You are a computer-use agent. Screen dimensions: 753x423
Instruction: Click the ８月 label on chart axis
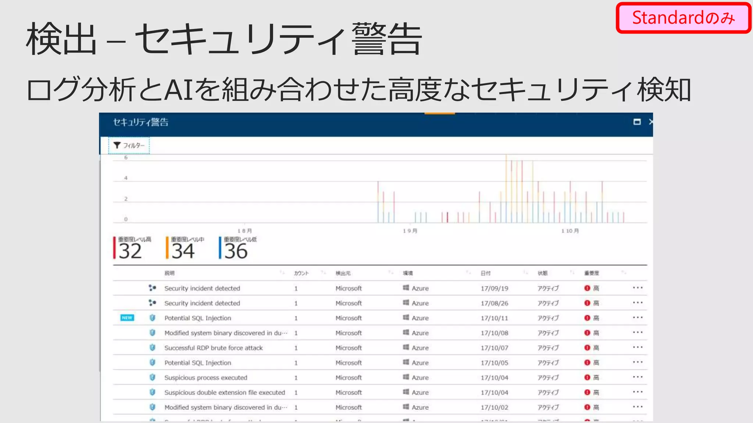(x=245, y=231)
